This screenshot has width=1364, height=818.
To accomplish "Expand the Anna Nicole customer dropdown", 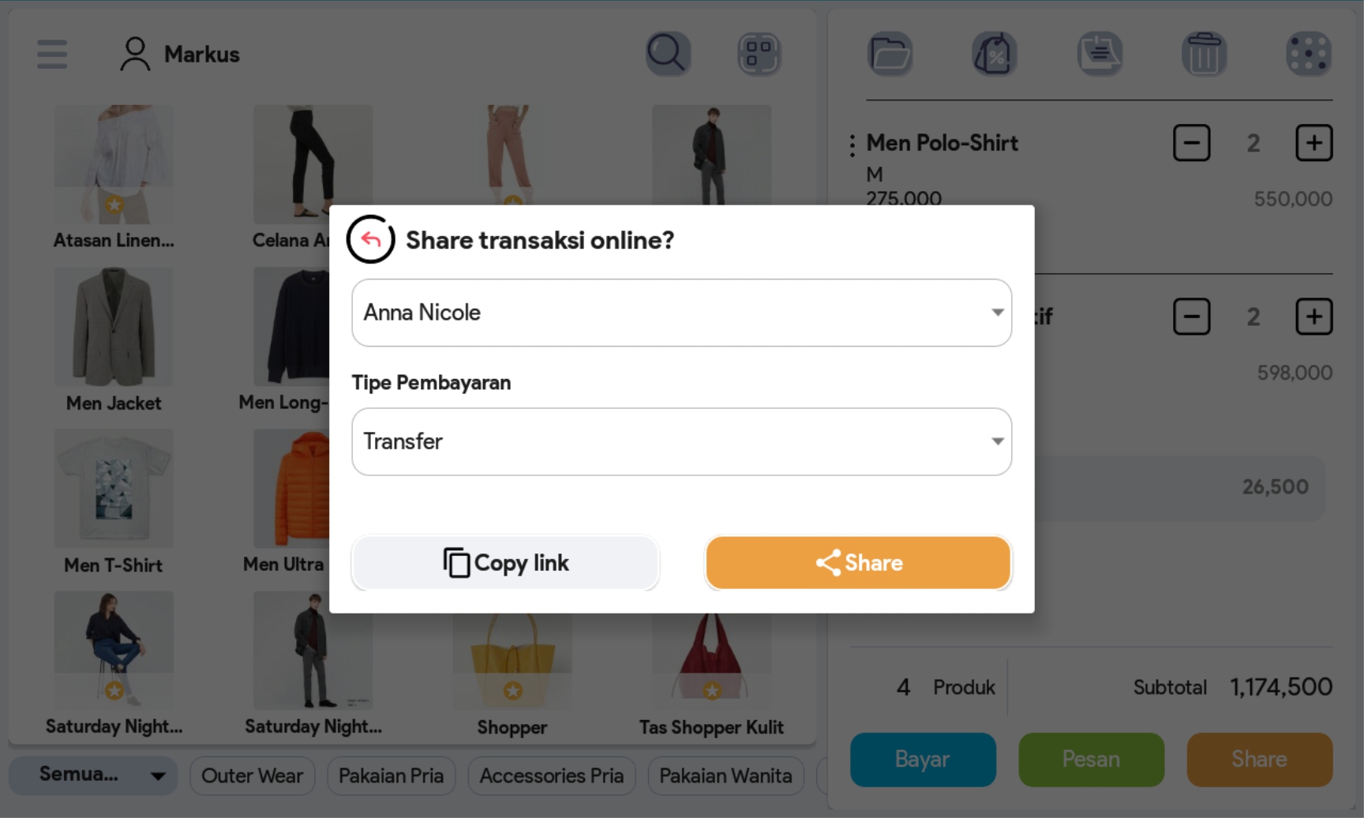I will pyautogui.click(x=682, y=313).
